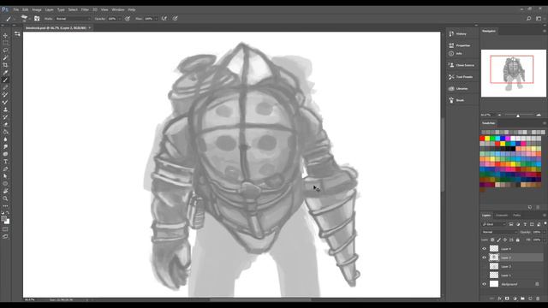548x308 pixels.
Task: Open the brush Flow slider arrow
Action: pyautogui.click(x=156, y=19)
